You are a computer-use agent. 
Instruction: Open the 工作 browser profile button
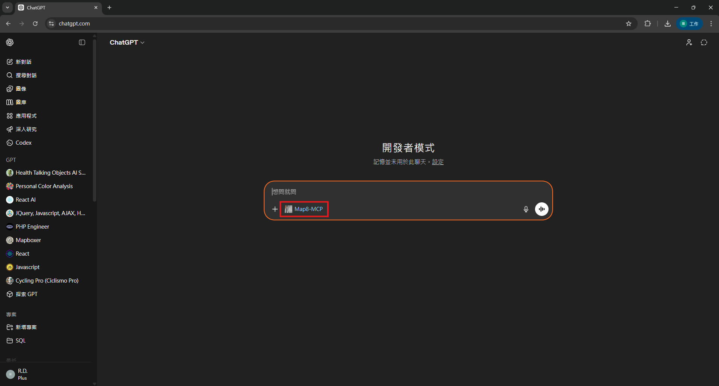tap(689, 24)
